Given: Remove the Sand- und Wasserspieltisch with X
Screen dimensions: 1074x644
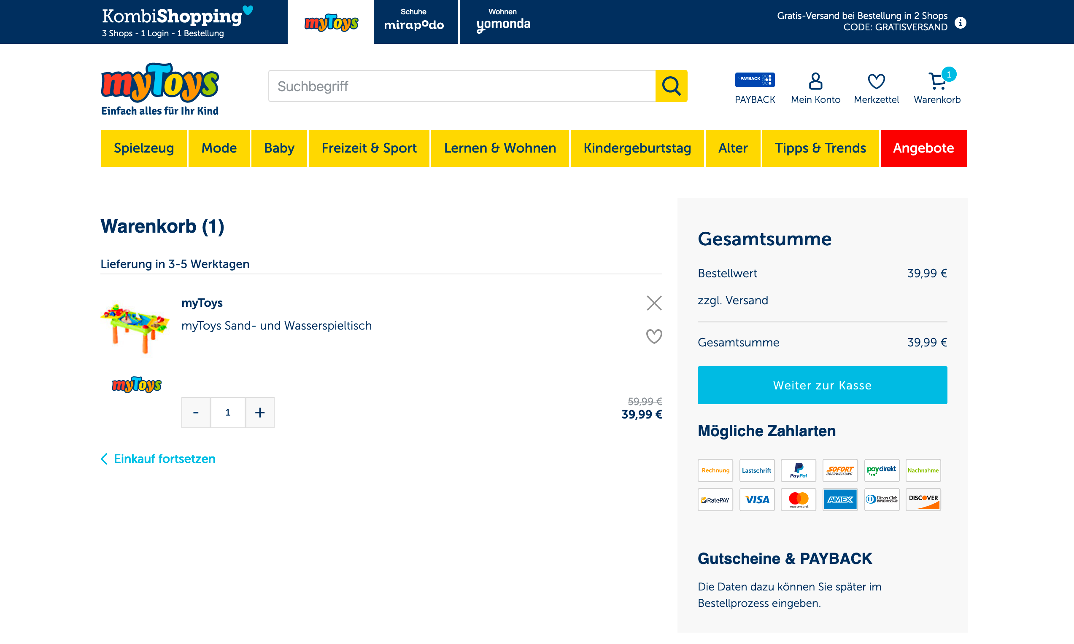Looking at the screenshot, I should (653, 303).
